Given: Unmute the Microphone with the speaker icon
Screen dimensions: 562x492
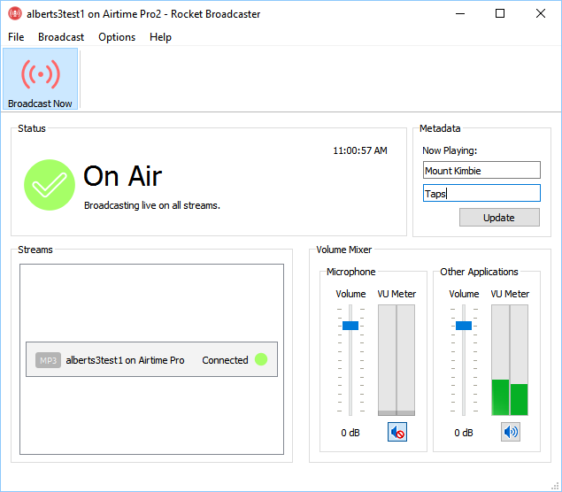Looking at the screenshot, I should [x=397, y=432].
